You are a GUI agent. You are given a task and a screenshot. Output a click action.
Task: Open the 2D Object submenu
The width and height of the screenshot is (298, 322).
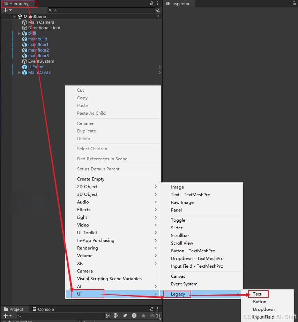coord(112,187)
